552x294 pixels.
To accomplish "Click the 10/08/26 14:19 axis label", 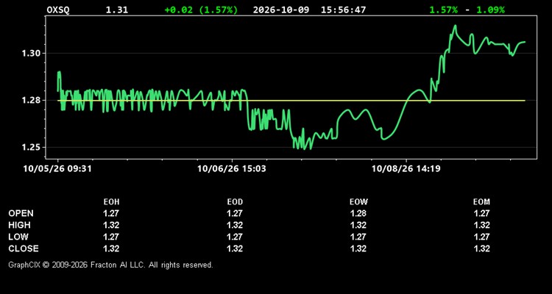I will [x=406, y=169].
